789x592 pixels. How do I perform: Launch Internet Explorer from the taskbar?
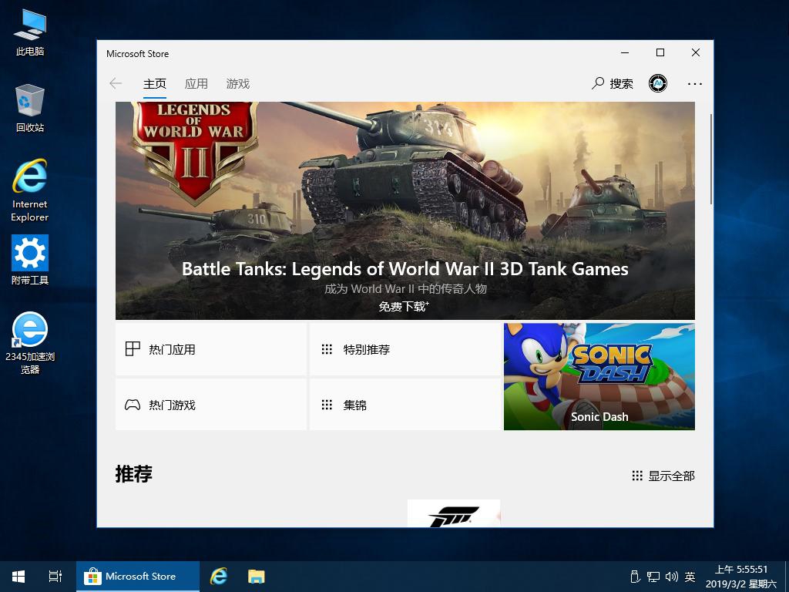pyautogui.click(x=219, y=577)
